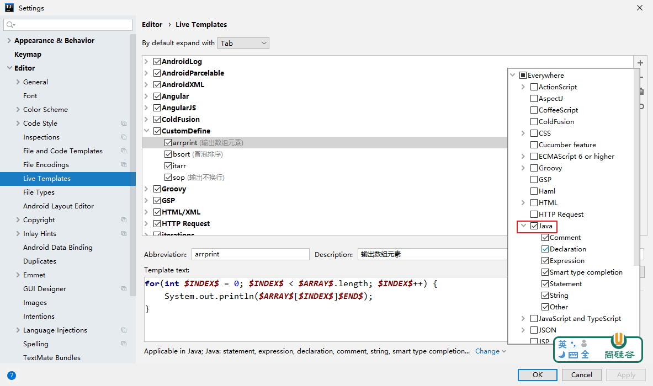
Task: Click the 英 language icon in IME bar
Action: (562, 344)
